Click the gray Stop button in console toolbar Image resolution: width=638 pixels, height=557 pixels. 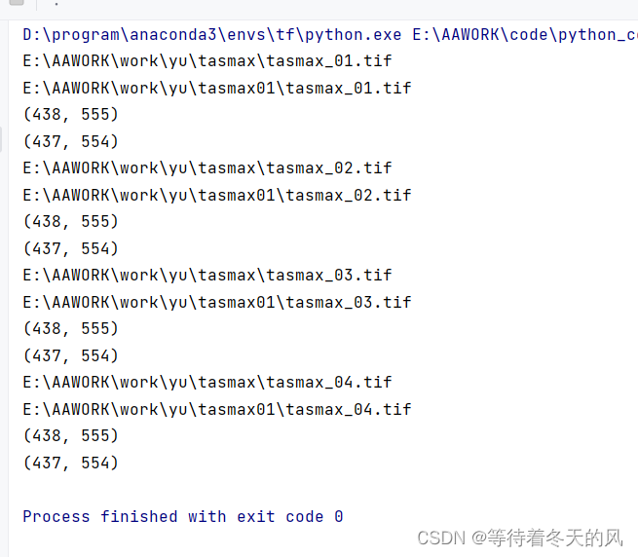coord(17,2)
